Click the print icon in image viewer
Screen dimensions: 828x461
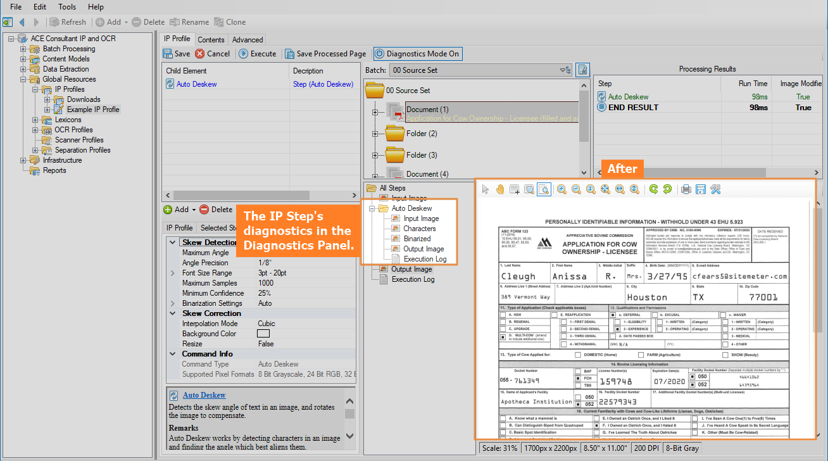click(686, 189)
